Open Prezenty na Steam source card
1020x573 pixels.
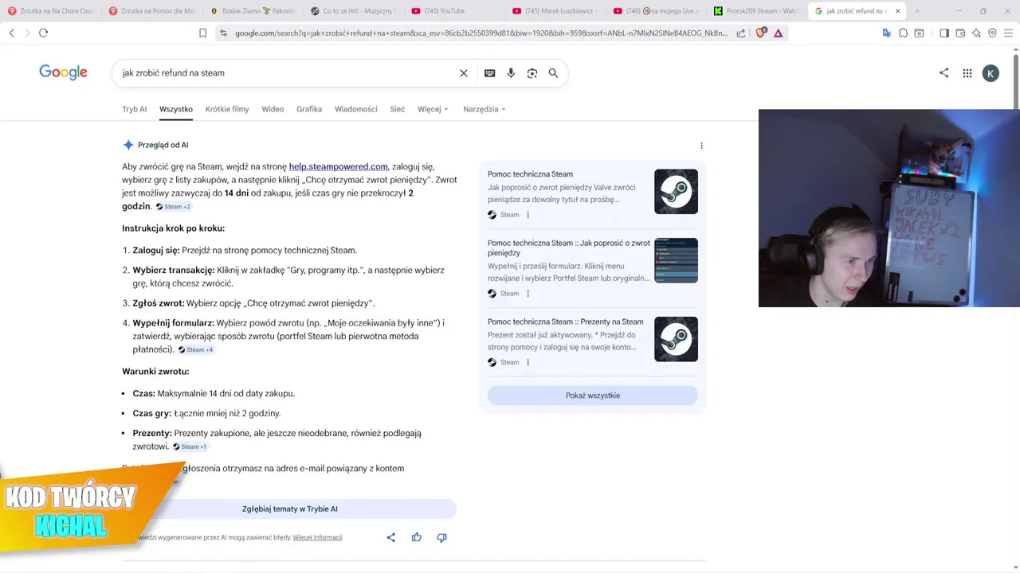pyautogui.click(x=592, y=342)
